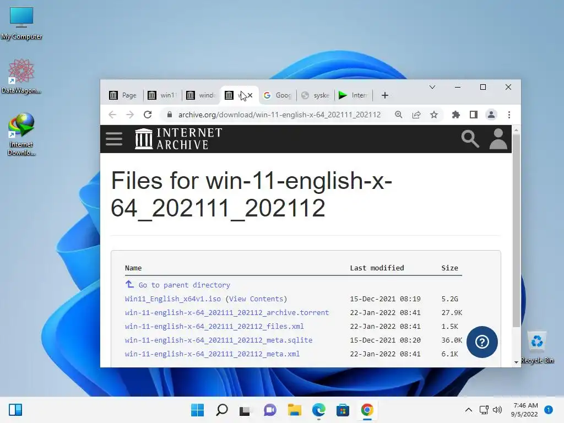The width and height of the screenshot is (564, 423).
Task: Click the 5.2G size value
Action: pos(449,299)
